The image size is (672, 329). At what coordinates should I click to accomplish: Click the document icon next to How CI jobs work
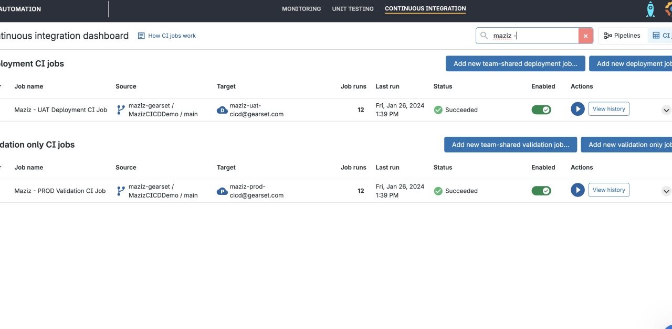141,36
